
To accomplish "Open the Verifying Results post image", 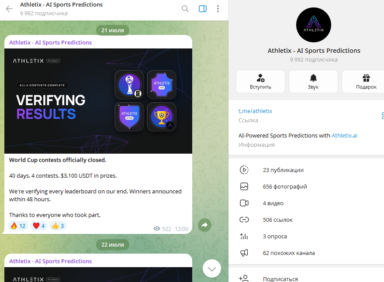I will pos(98,101).
